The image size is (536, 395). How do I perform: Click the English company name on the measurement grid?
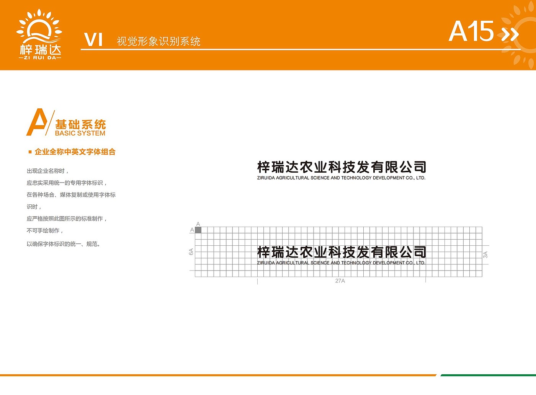[x=342, y=263]
